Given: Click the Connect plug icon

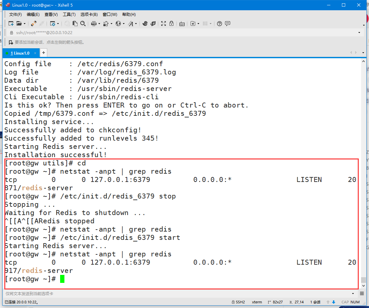Looking at the screenshot, I should click(x=34, y=23).
